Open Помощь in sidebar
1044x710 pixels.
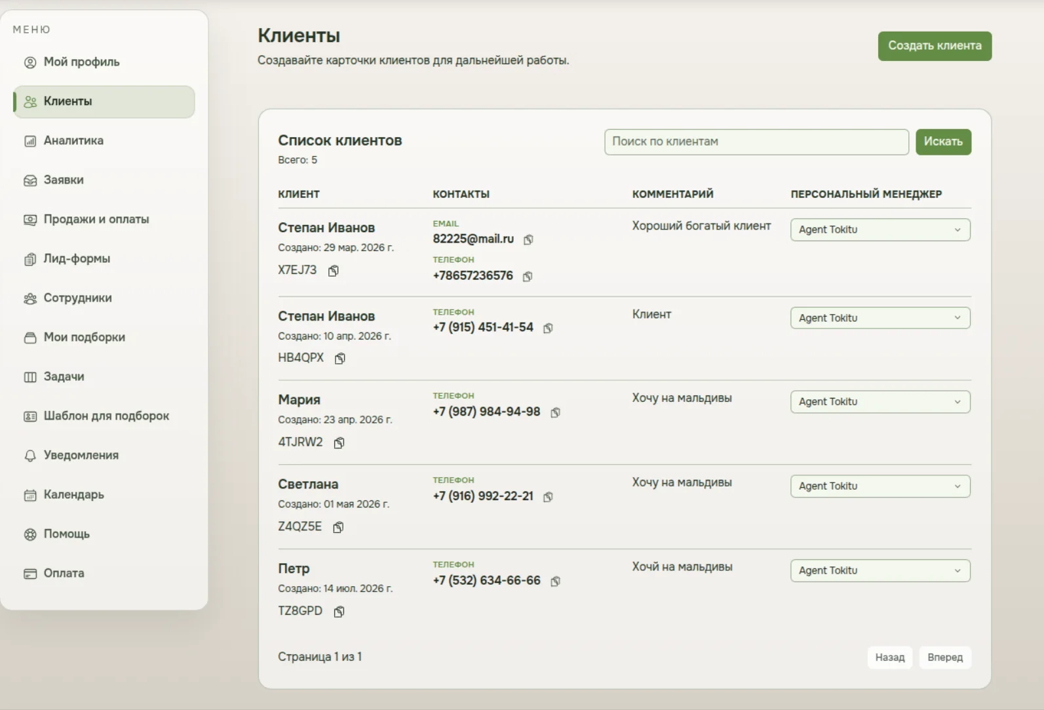(104, 534)
